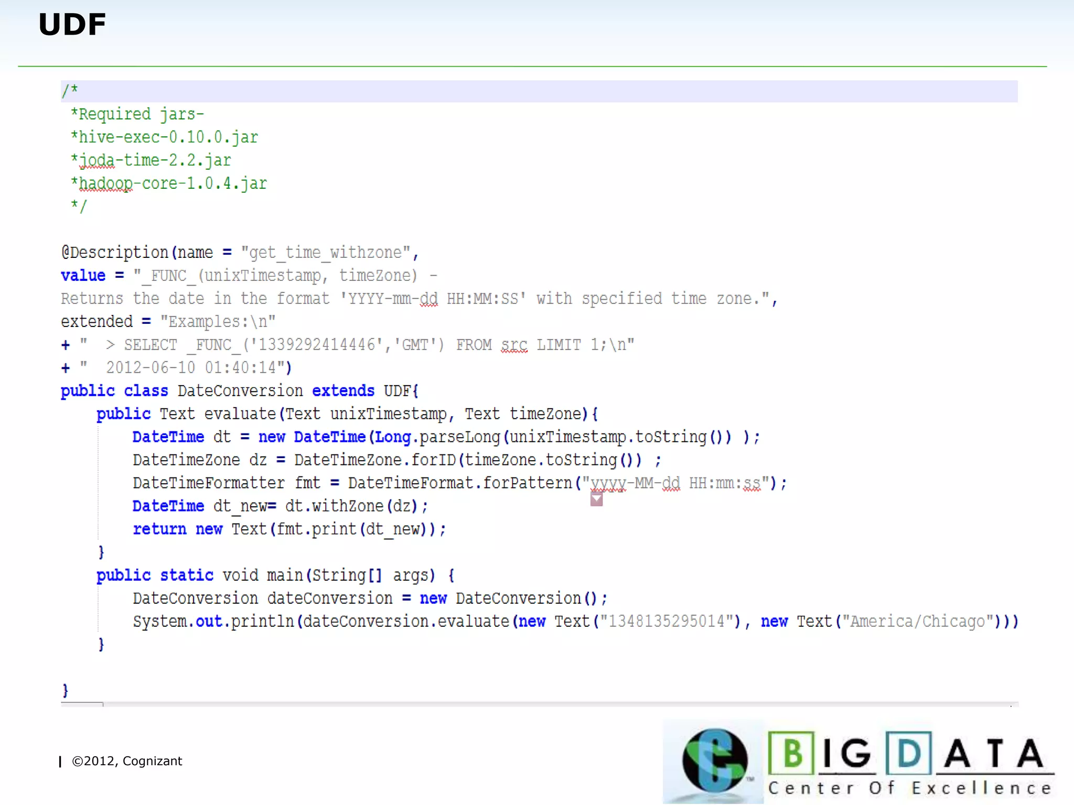Screen dimensions: 1074x805
Task: Click the UDF slide title
Action: pyautogui.click(x=72, y=25)
